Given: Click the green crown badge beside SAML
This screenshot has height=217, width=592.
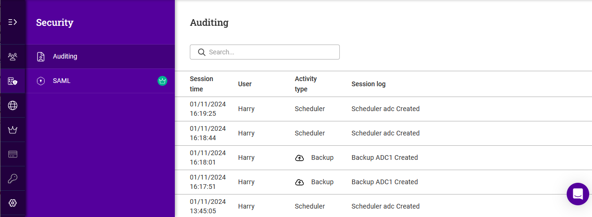Looking at the screenshot, I should [x=162, y=81].
